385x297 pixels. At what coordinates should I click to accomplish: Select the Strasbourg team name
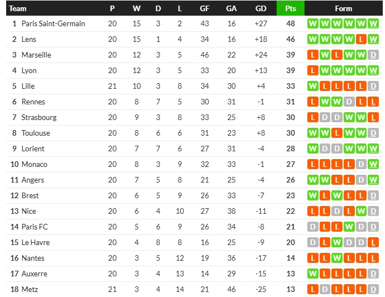pos(39,117)
